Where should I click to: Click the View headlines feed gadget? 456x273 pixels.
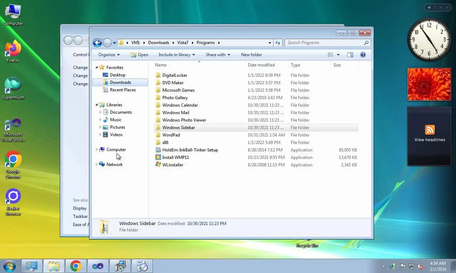tap(429, 136)
